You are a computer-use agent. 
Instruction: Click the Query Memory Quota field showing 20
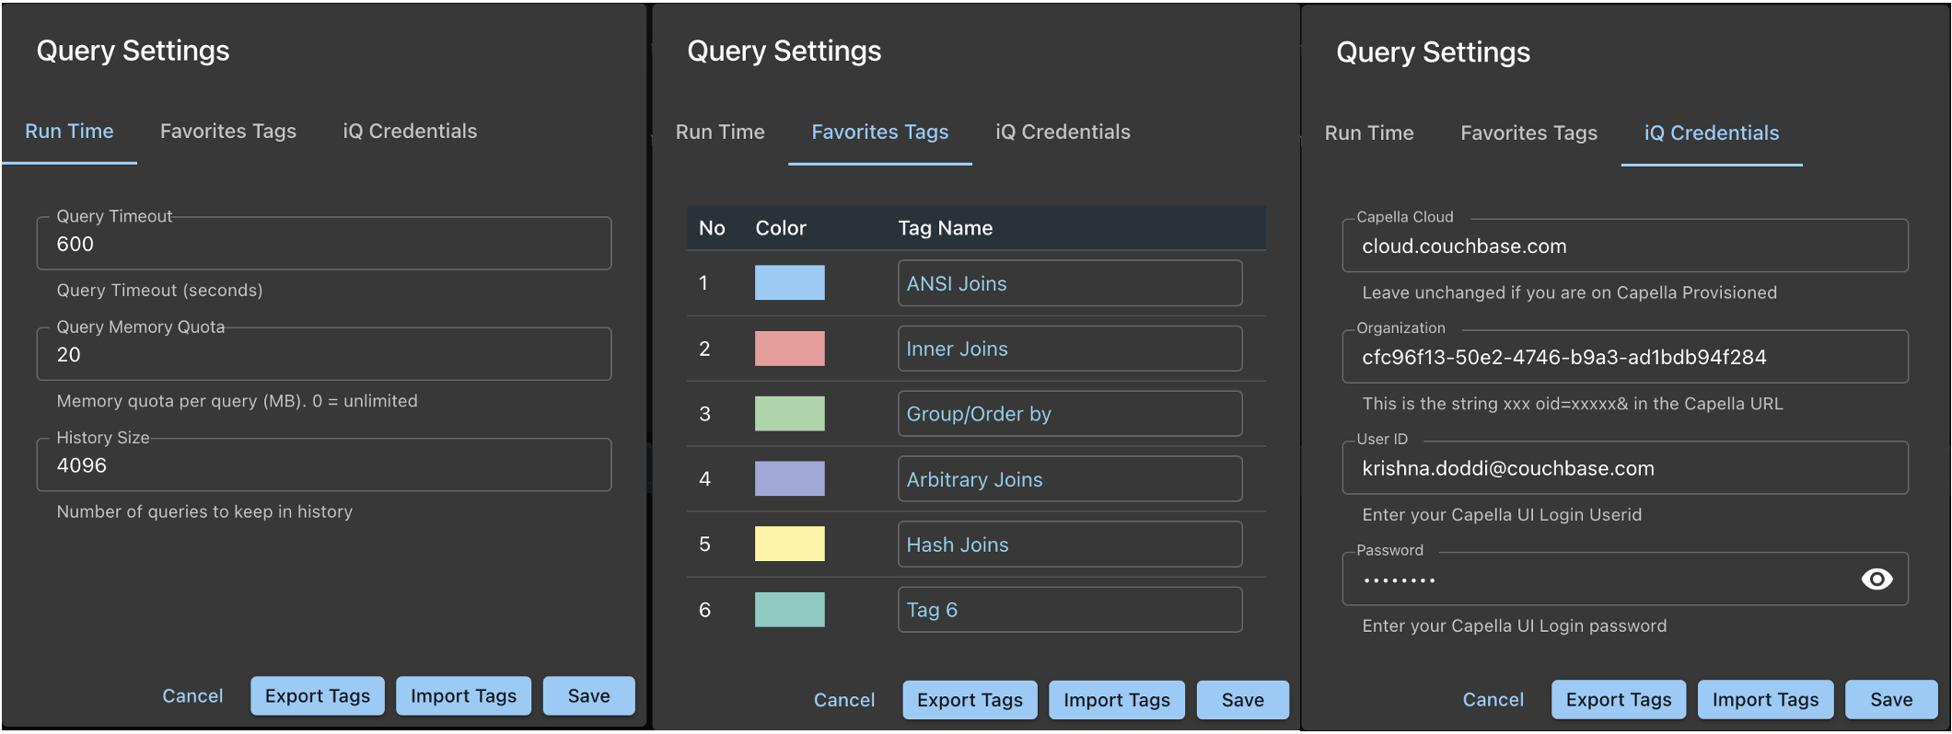click(x=324, y=354)
